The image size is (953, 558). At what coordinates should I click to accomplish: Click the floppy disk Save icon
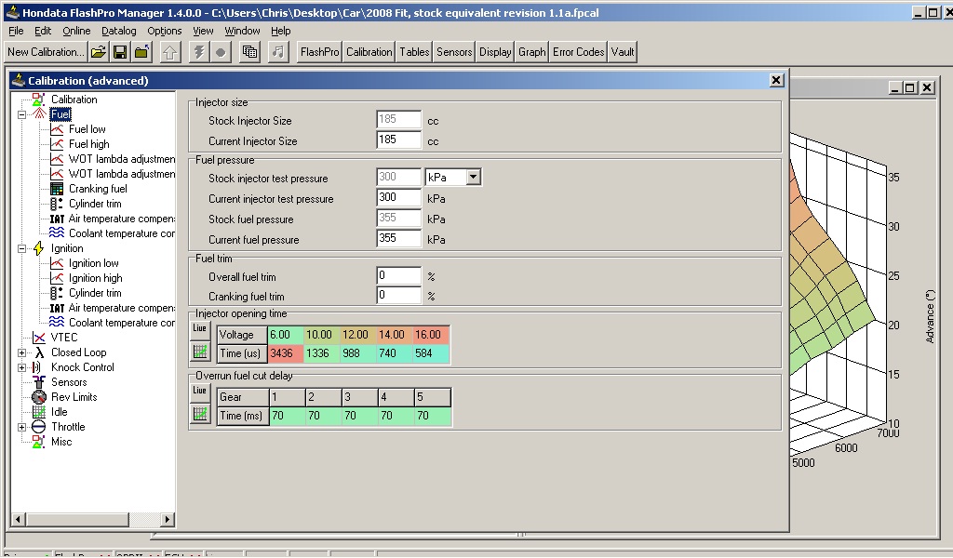point(120,52)
